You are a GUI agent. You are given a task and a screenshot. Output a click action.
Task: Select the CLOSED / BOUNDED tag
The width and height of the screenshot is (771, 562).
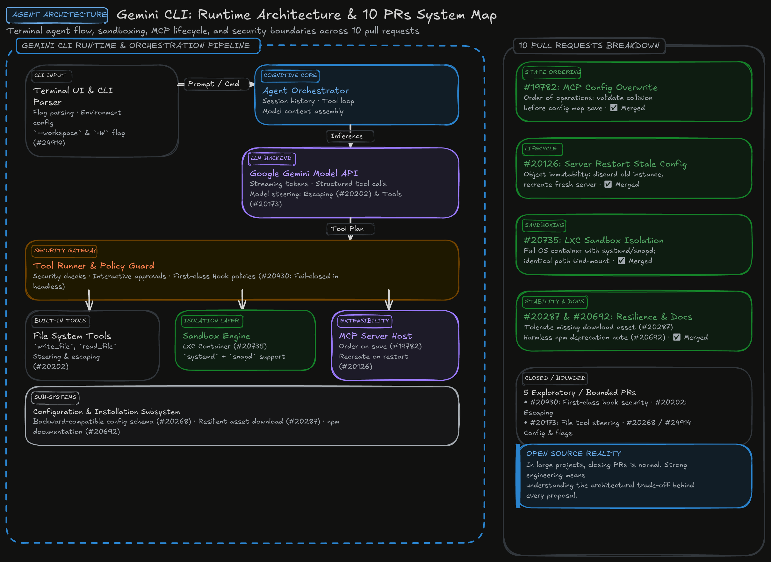(555, 378)
